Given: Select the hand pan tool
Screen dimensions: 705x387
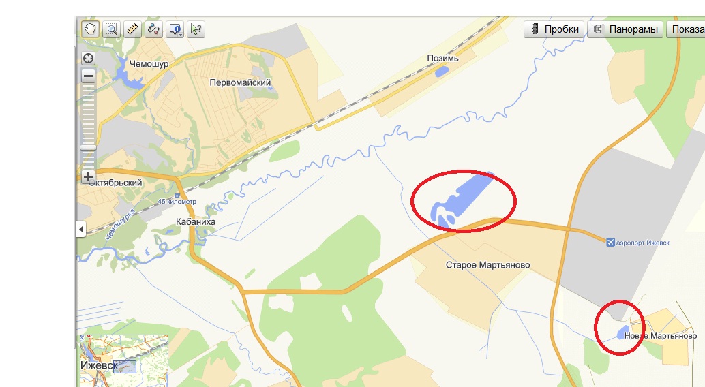Looking at the screenshot, I should [x=90, y=29].
